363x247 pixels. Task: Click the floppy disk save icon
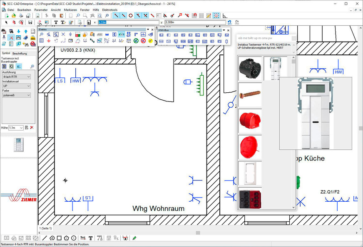pyautogui.click(x=30, y=22)
